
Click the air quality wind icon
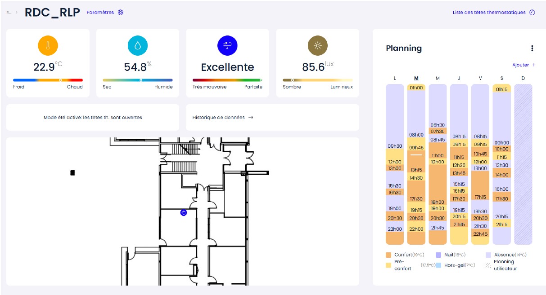pos(227,45)
